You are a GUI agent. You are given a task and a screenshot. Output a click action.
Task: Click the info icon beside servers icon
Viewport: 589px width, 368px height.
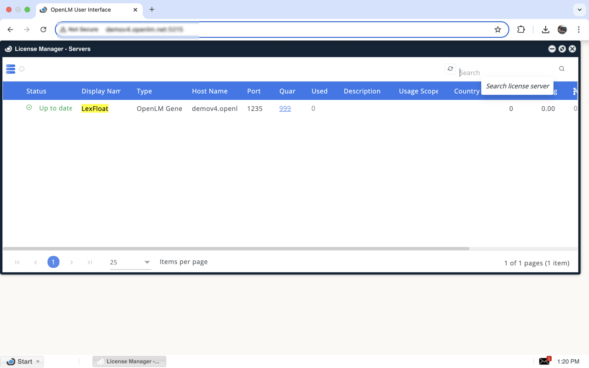(x=22, y=69)
